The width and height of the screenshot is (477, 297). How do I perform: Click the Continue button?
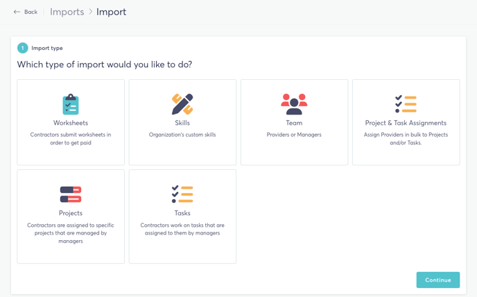pos(438,280)
